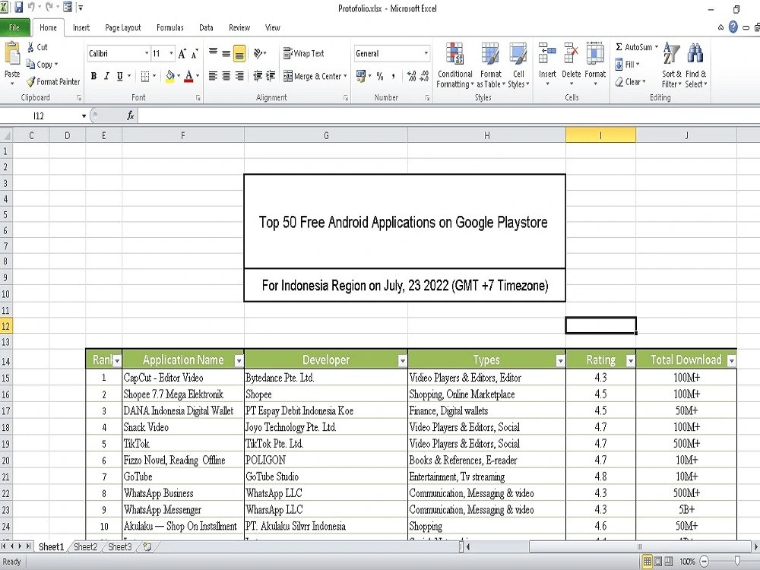760x570 pixels.
Task: Apply Comma Style
Action: coord(393,76)
